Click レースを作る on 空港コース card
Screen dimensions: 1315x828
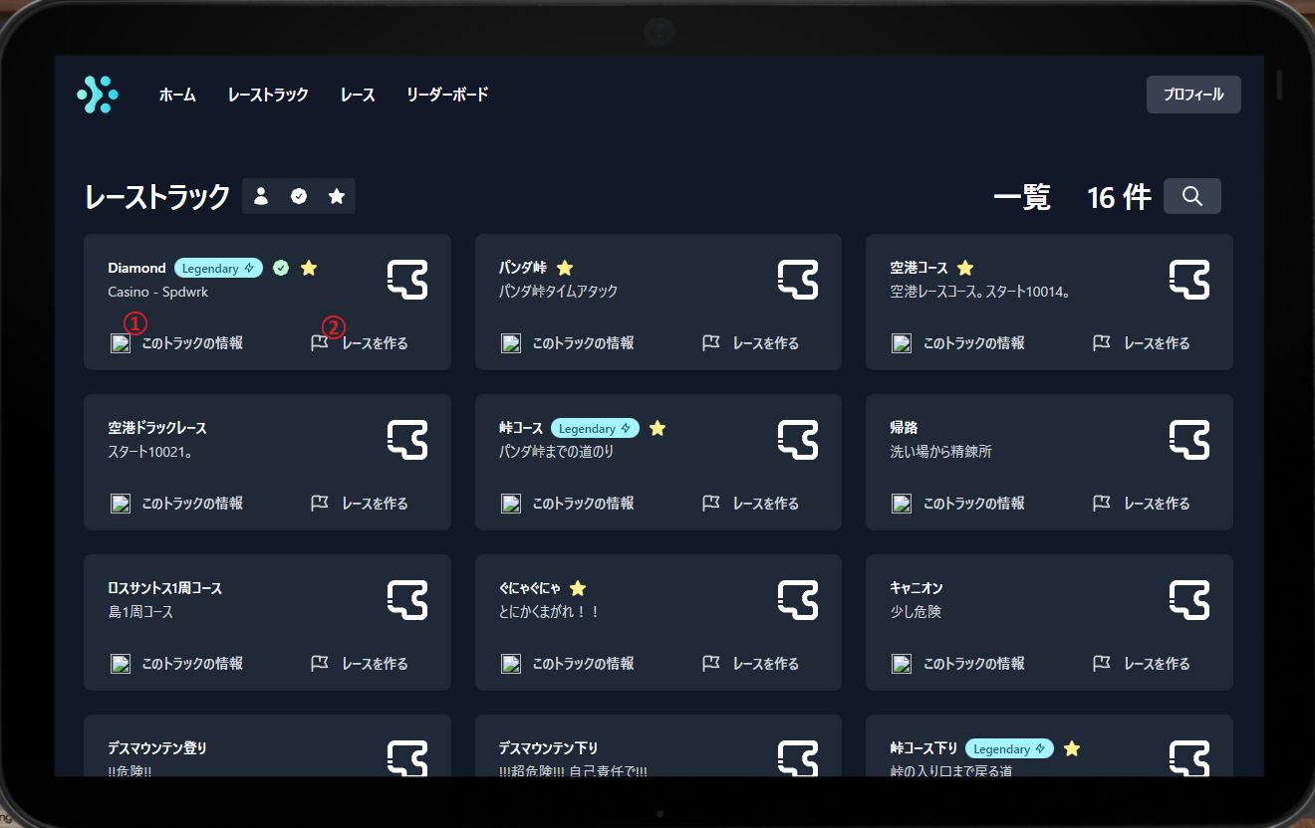pos(1156,343)
